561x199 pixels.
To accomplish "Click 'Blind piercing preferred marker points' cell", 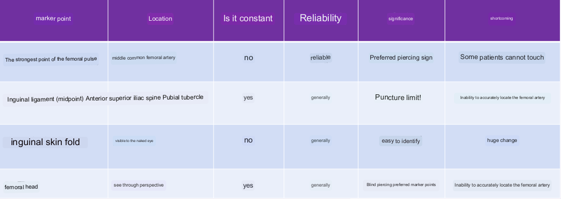I will click(401, 184).
